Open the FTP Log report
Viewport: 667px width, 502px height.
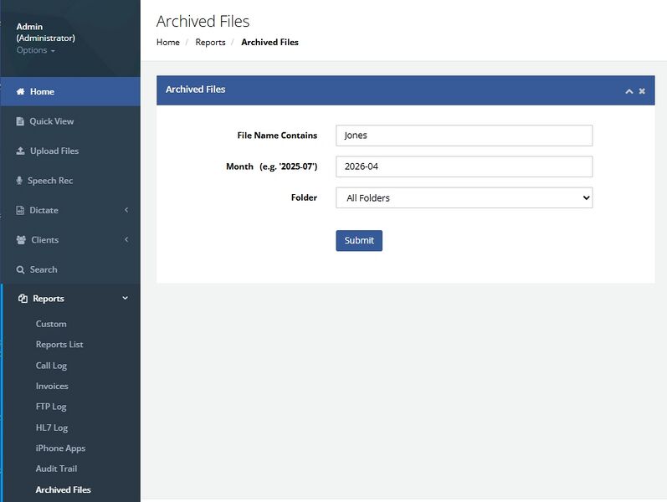point(51,407)
